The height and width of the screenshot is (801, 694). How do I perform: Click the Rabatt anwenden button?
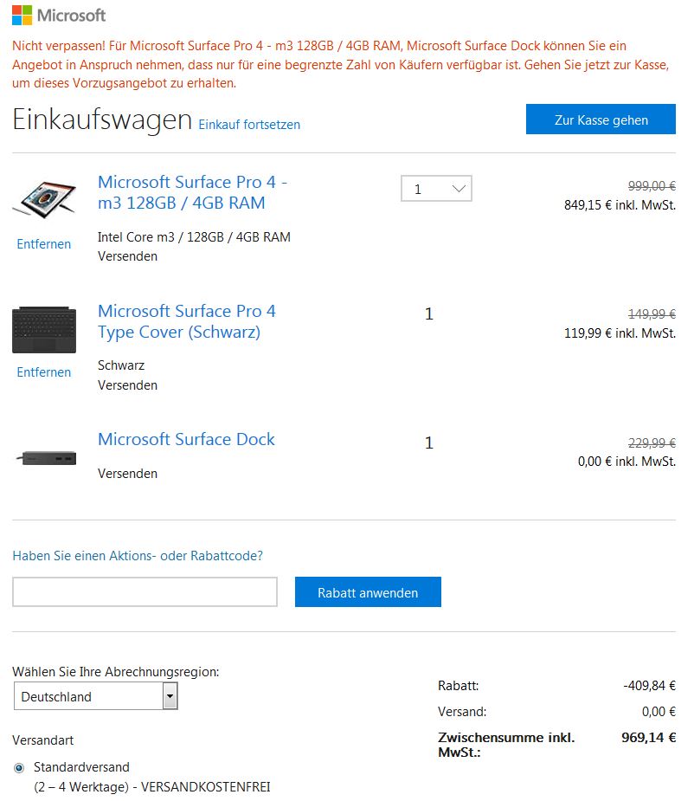click(368, 592)
